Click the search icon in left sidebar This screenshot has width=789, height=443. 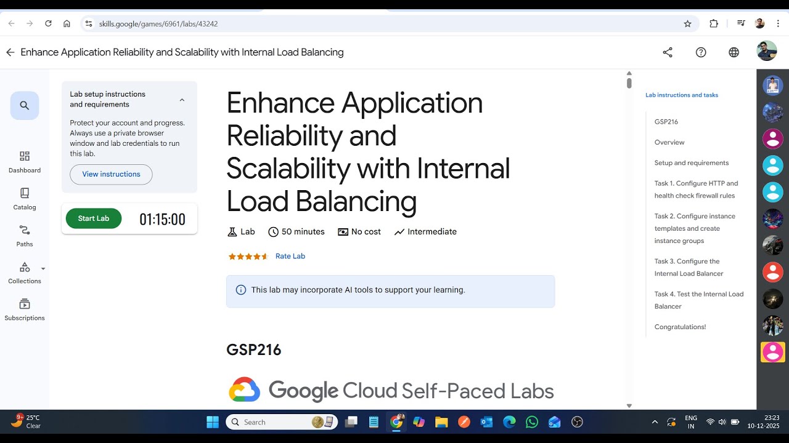click(25, 105)
